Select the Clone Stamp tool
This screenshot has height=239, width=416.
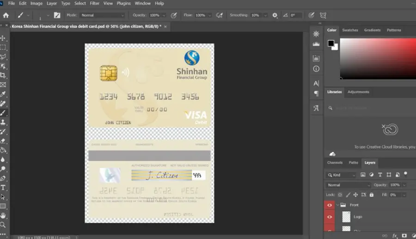coord(3,122)
